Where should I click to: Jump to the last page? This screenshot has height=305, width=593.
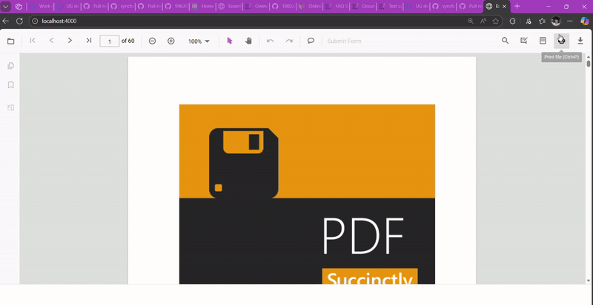88,41
